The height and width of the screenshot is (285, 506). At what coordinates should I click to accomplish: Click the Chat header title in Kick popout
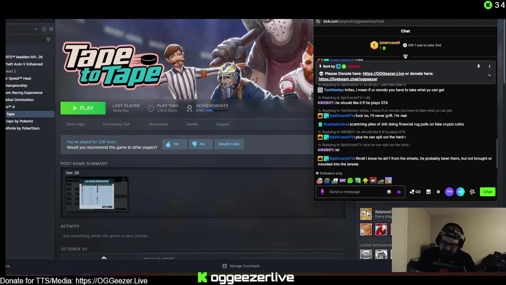(405, 31)
